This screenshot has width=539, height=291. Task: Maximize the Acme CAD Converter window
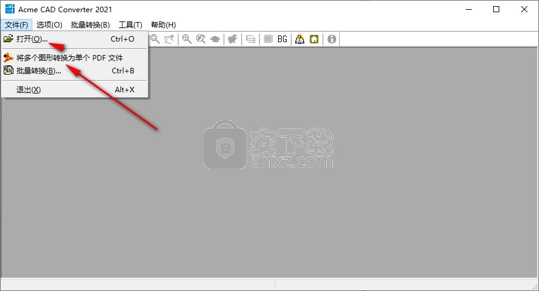496,9
